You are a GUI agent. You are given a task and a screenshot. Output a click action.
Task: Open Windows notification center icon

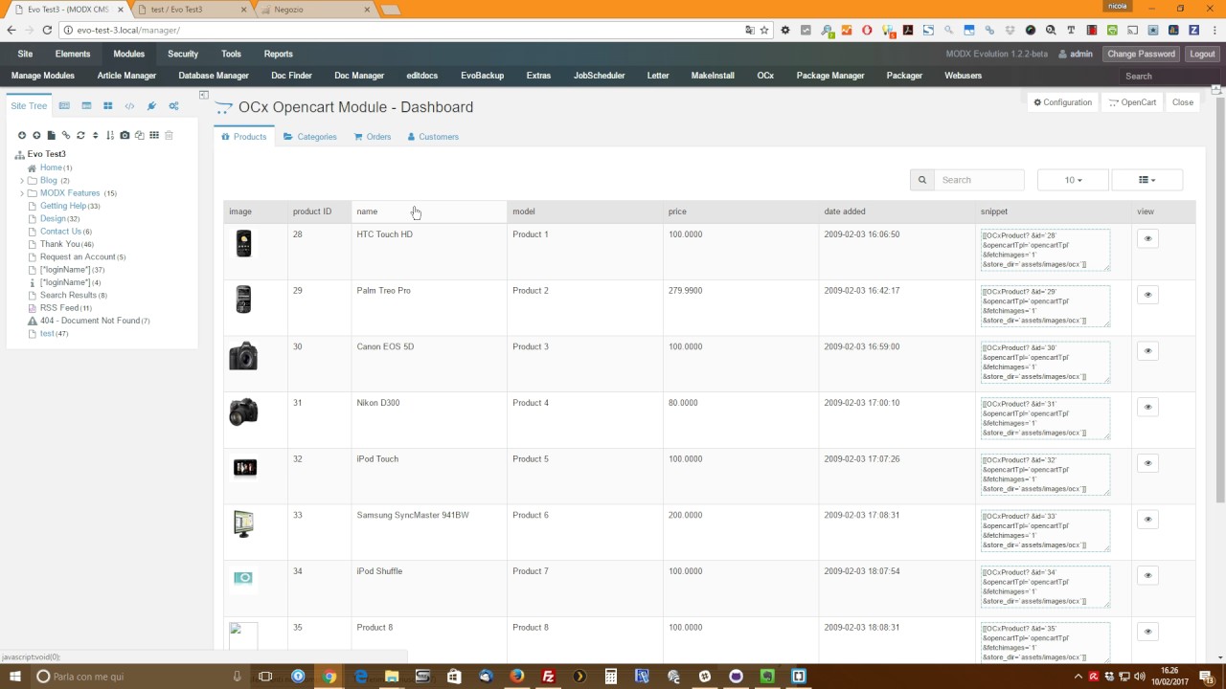1206,677
